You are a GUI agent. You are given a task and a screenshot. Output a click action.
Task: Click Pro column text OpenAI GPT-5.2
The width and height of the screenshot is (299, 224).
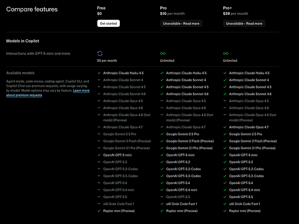(178, 162)
